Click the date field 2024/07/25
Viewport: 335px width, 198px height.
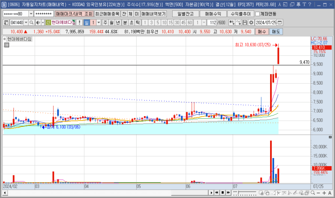(x=266, y=22)
